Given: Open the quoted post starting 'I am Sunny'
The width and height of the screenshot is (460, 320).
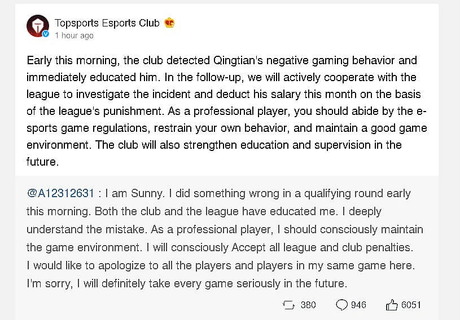Looking at the screenshot, I should 225,239.
